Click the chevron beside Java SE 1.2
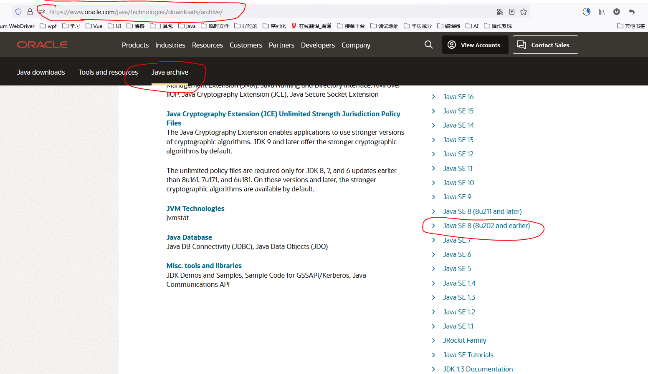 [433, 312]
